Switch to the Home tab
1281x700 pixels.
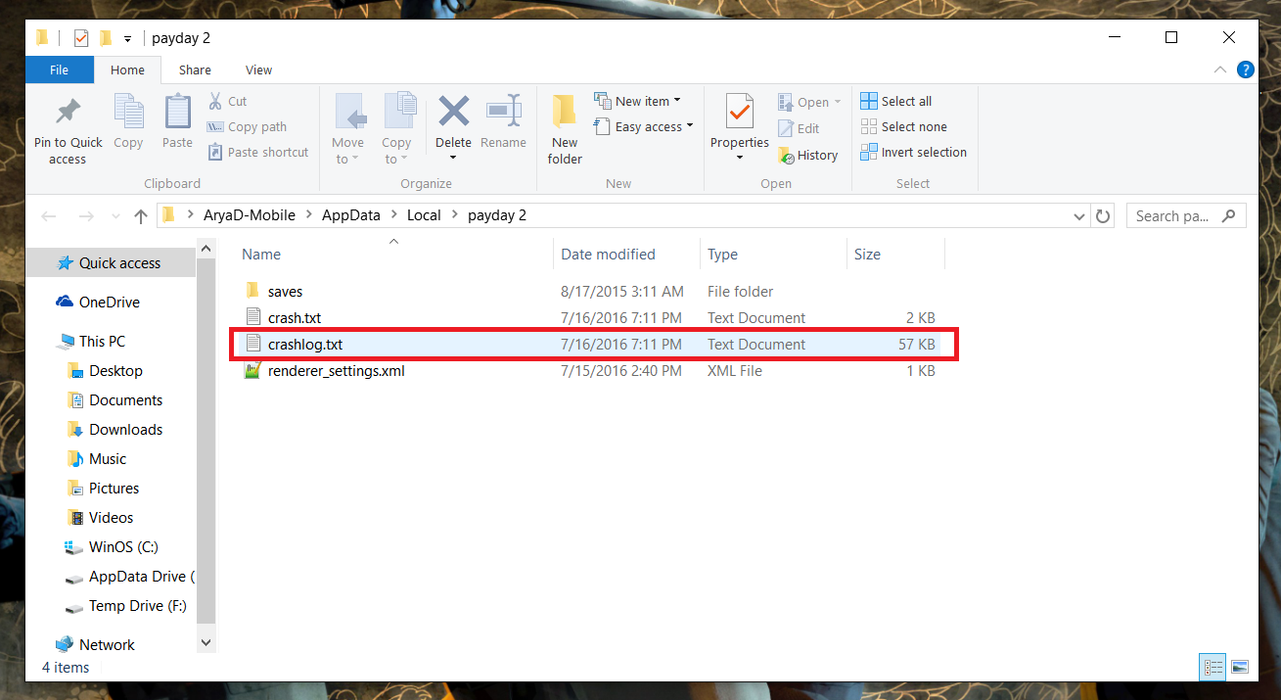tap(127, 70)
